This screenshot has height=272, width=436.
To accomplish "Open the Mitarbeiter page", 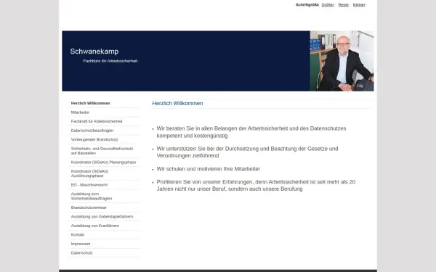I will 80,112.
